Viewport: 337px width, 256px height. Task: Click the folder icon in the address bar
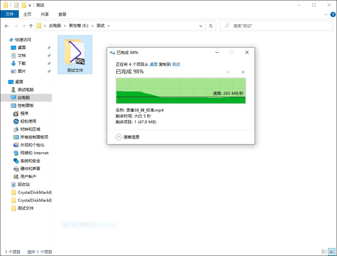click(39, 26)
